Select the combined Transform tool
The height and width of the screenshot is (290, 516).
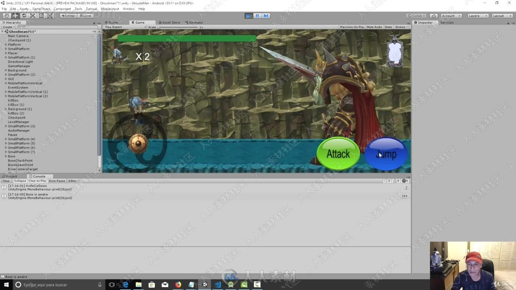[50, 16]
